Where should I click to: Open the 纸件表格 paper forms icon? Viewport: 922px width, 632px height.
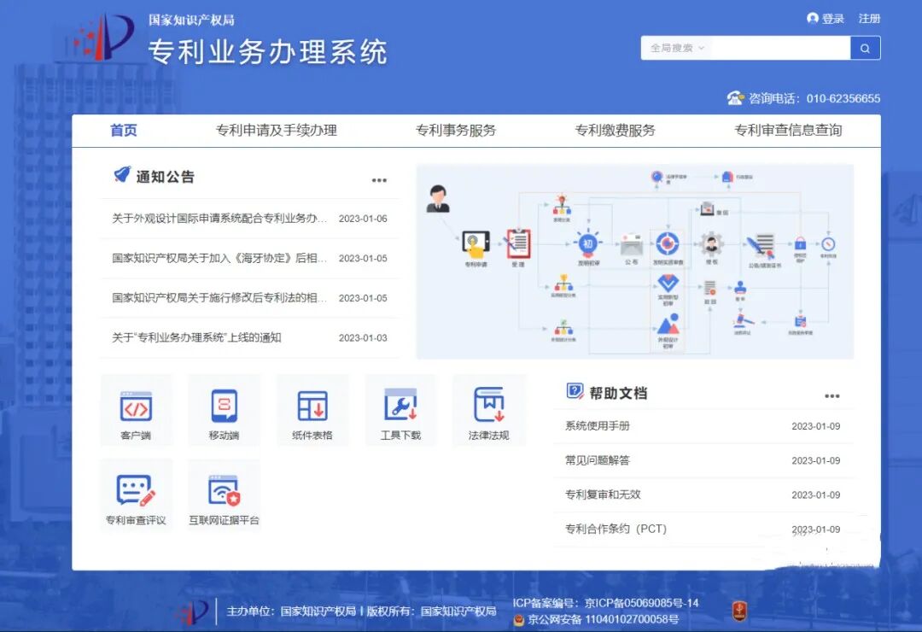312,410
